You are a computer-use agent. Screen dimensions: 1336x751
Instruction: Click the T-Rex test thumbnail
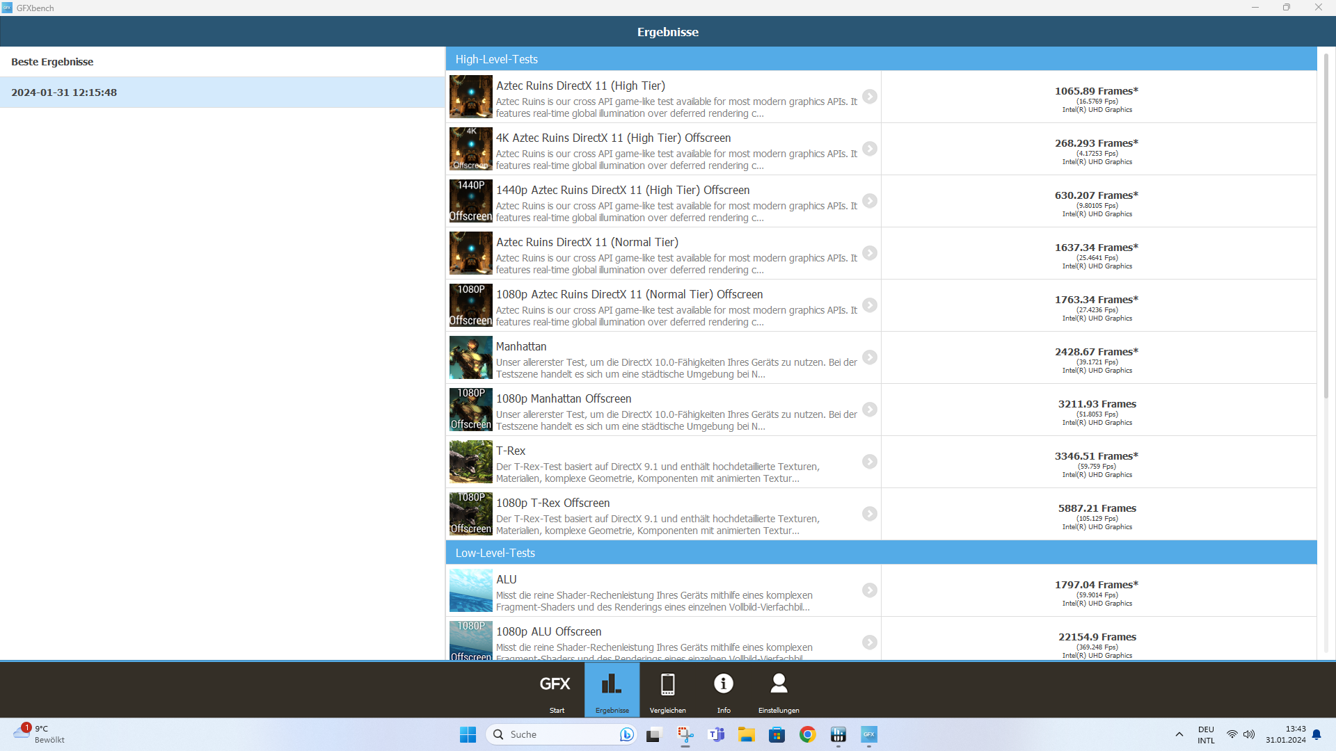click(x=471, y=462)
